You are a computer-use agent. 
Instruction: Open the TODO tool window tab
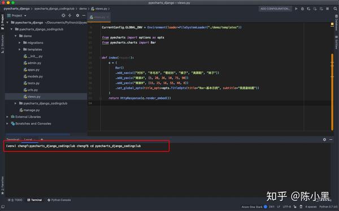15,200
